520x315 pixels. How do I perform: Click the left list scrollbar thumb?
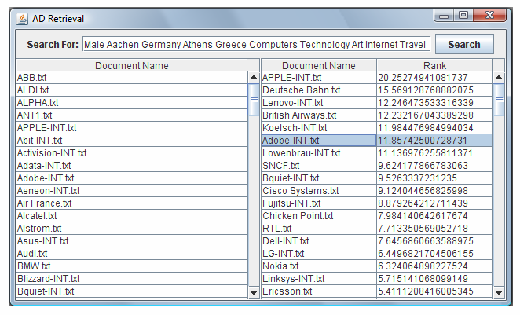254,100
